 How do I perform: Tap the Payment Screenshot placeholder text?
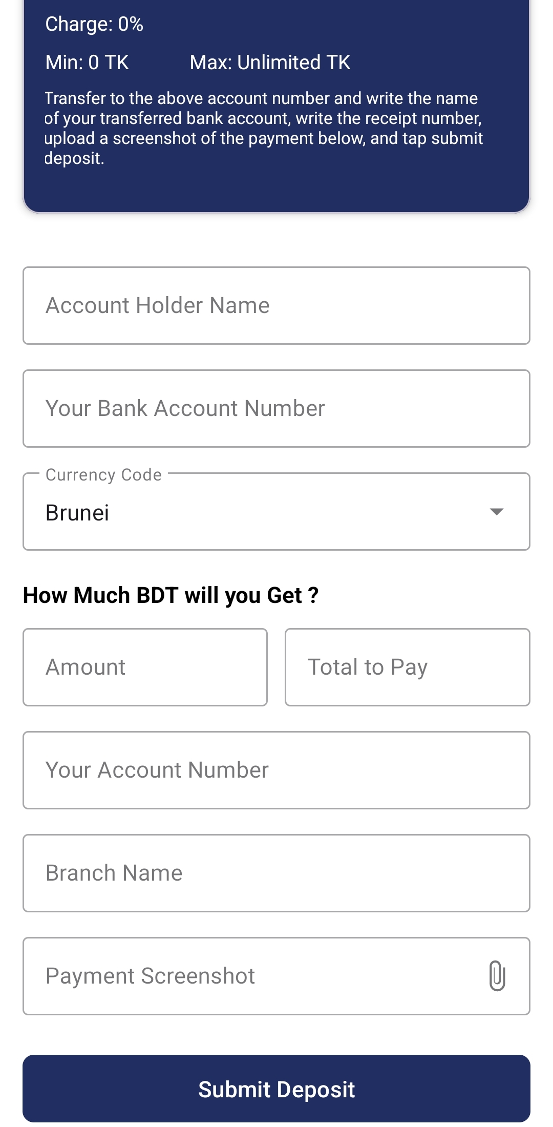(150, 976)
